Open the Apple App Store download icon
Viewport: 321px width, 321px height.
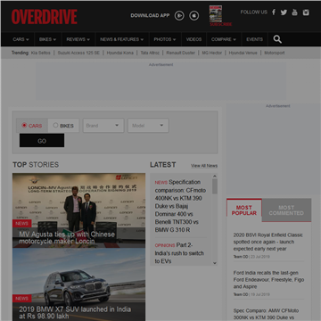194,15
